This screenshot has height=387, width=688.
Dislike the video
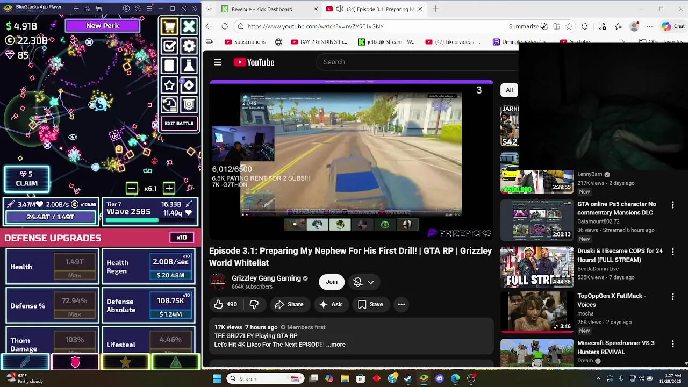coord(254,304)
